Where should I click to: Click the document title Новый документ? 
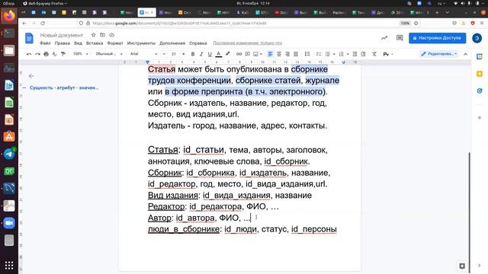(62, 35)
